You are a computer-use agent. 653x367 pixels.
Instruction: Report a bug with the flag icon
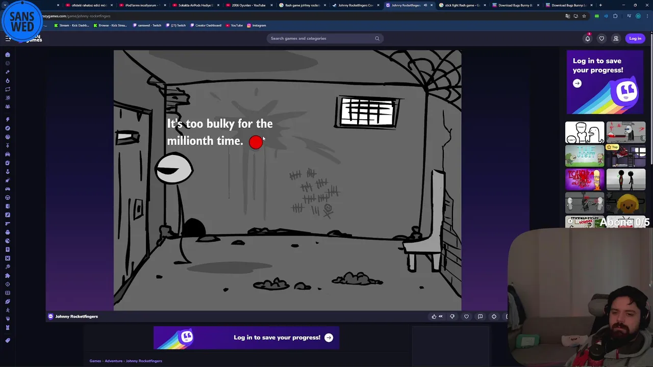480,317
